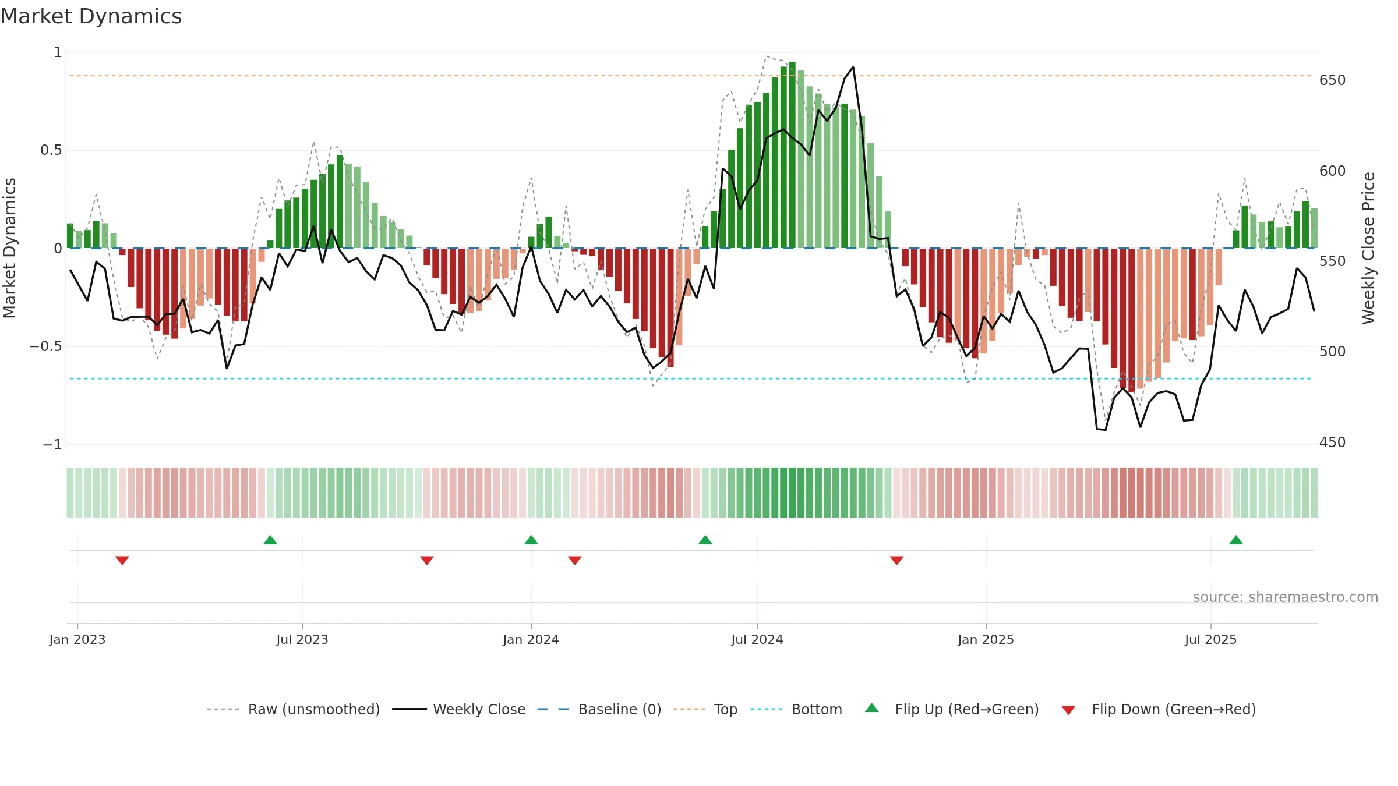
Task: Click the 650 price axis tick label
Action: (1333, 80)
